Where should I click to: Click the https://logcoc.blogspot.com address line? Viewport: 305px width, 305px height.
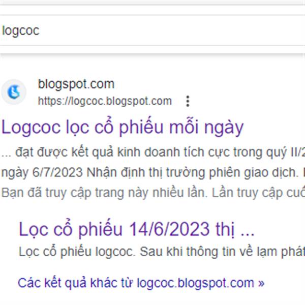(x=105, y=101)
